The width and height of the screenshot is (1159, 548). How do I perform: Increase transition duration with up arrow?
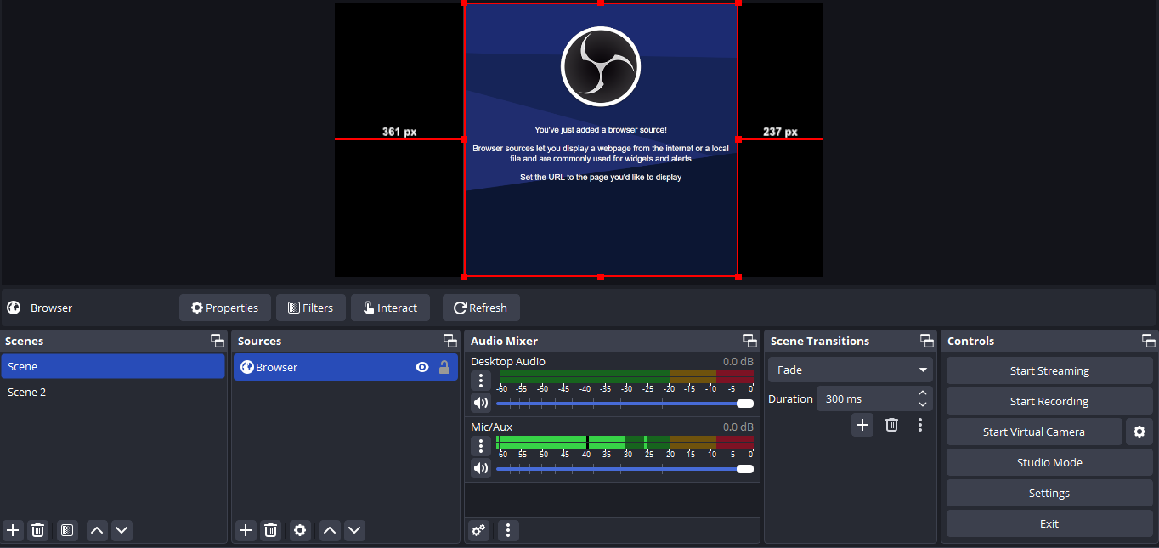(x=922, y=393)
